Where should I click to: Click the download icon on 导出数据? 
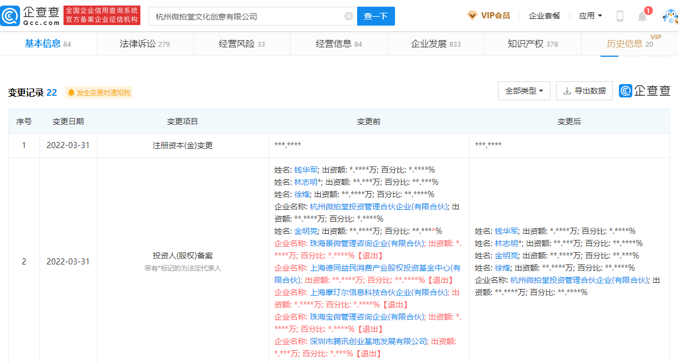[x=567, y=91]
